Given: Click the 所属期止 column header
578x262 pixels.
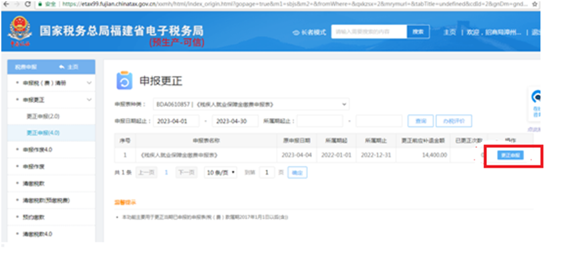Looking at the screenshot, I should pyautogui.click(x=376, y=141).
